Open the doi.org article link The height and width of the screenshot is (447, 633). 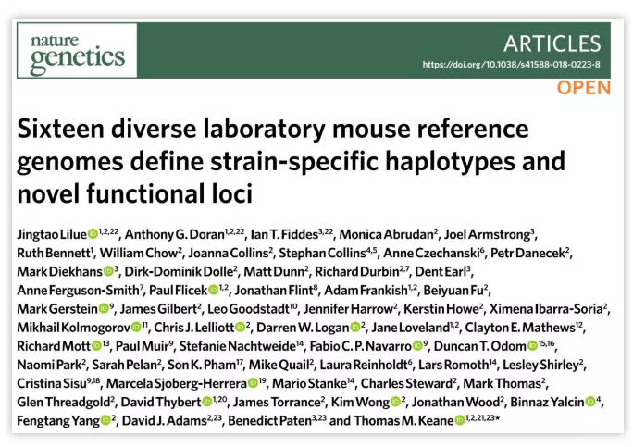click(511, 65)
